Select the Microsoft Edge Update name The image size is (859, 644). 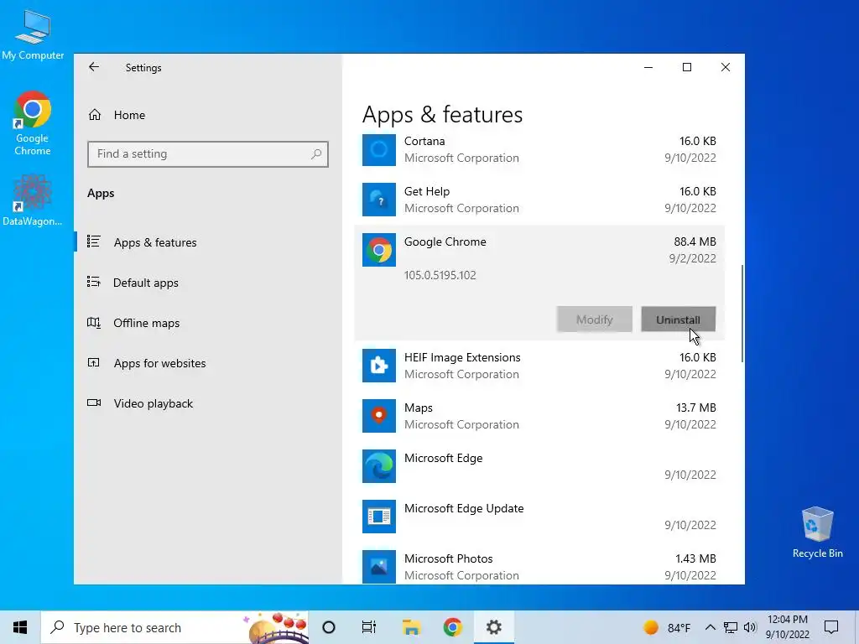click(x=464, y=509)
